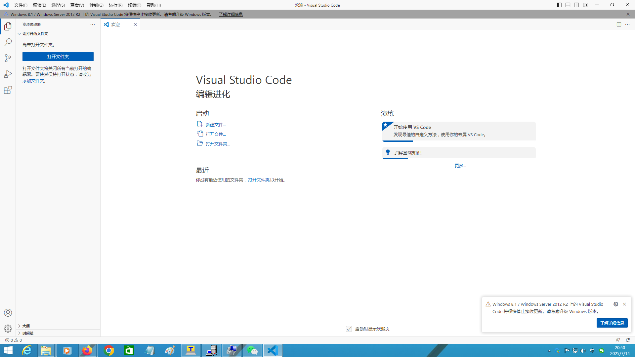635x357 pixels.
Task: Open 了解基础知识 walkthrough card
Action: [x=459, y=152]
